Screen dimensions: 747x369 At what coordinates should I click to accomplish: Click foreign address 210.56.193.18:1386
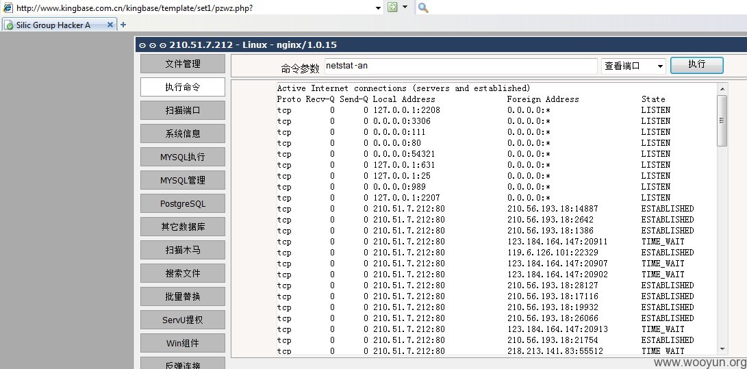coord(550,231)
